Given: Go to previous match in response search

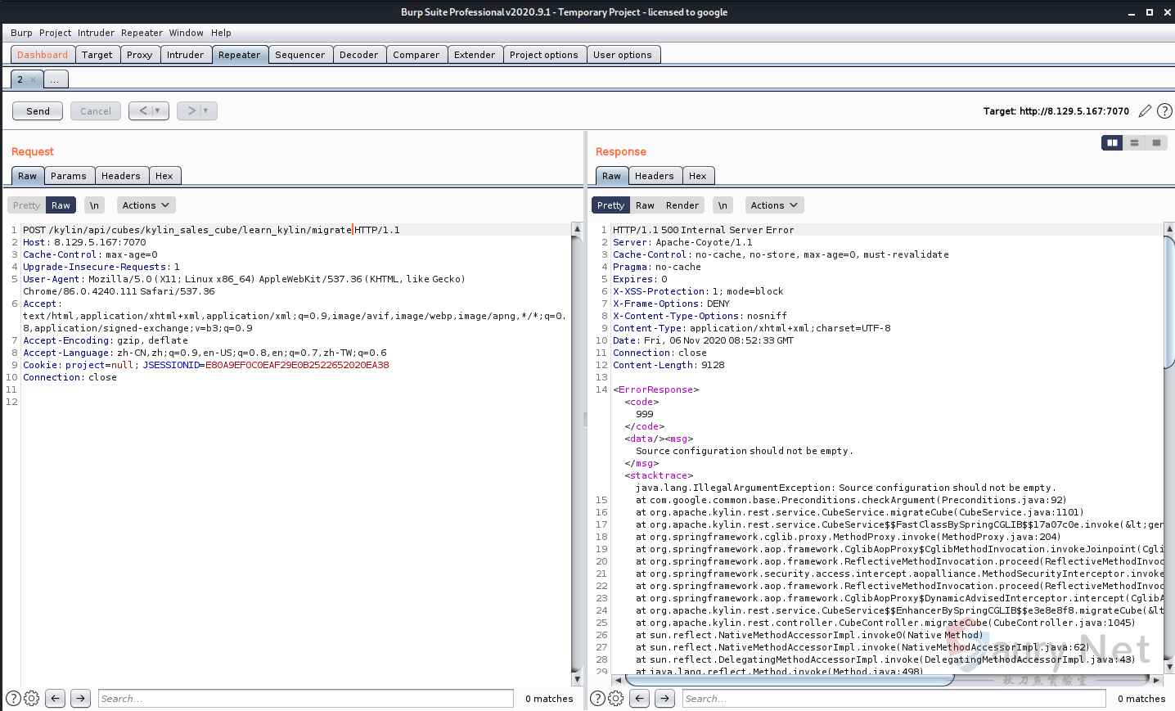Looking at the screenshot, I should 640,699.
